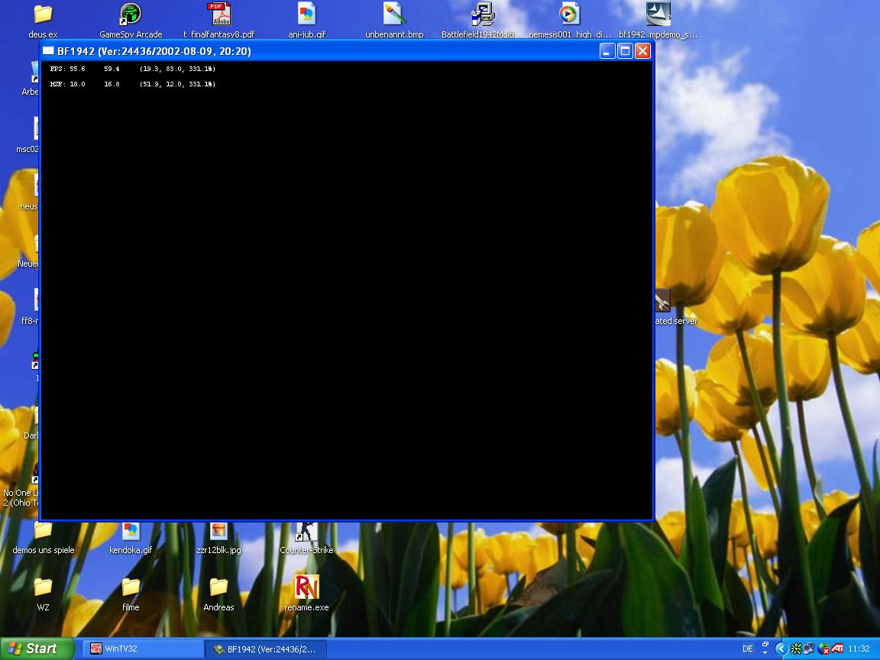Select the unbenannt.bmp desktop icon
The width and height of the screenshot is (880, 660).
pyautogui.click(x=394, y=14)
